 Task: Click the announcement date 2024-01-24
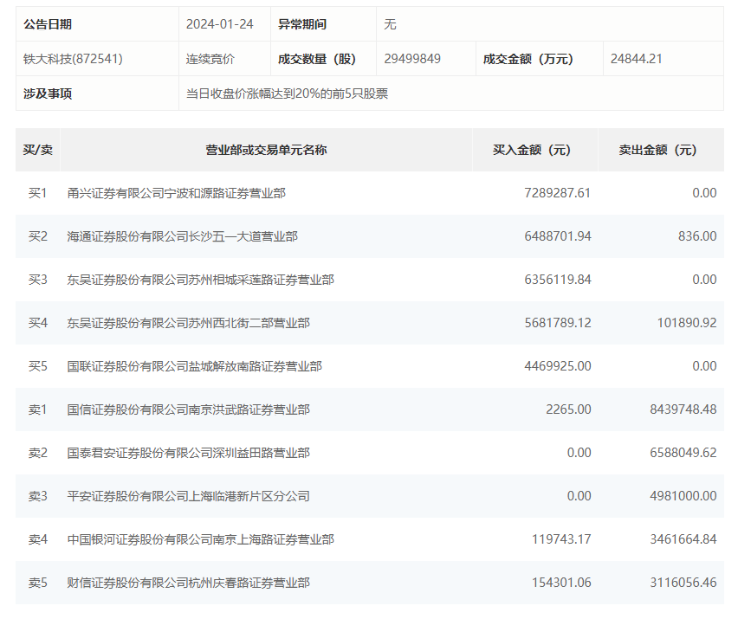coord(219,24)
